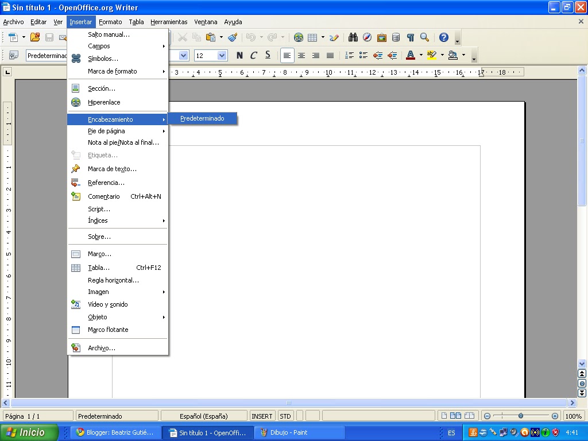
Task: Open the Gallery picture icon
Action: point(382,37)
